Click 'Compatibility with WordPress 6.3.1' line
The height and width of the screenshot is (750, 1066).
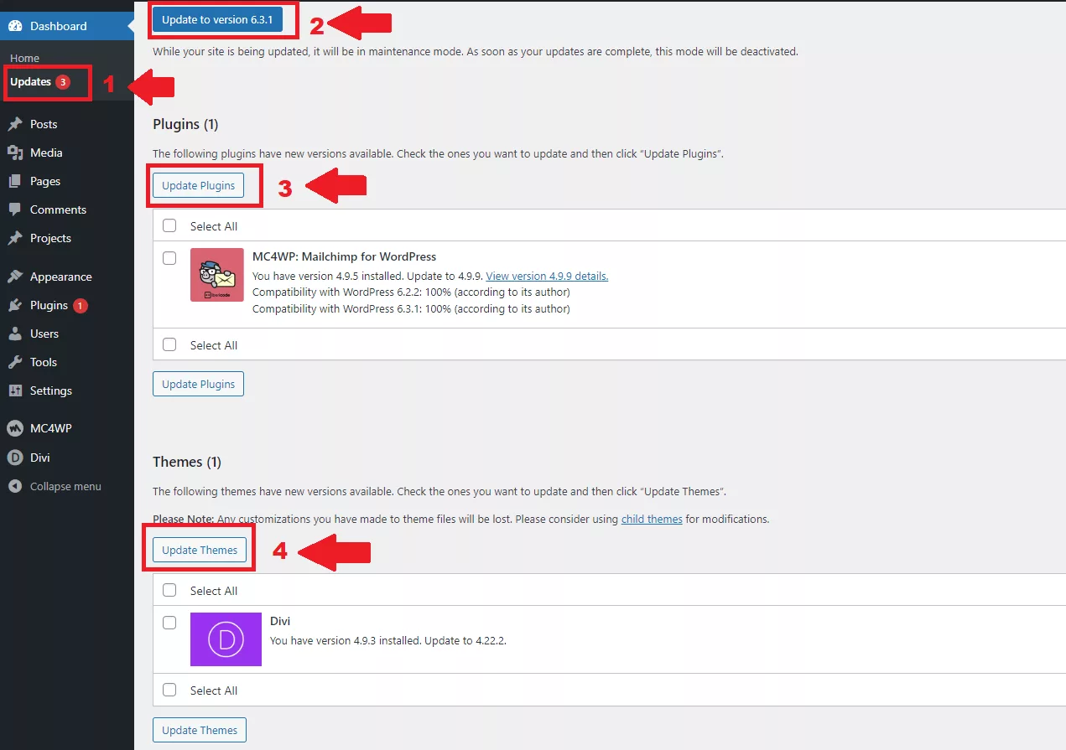(411, 308)
